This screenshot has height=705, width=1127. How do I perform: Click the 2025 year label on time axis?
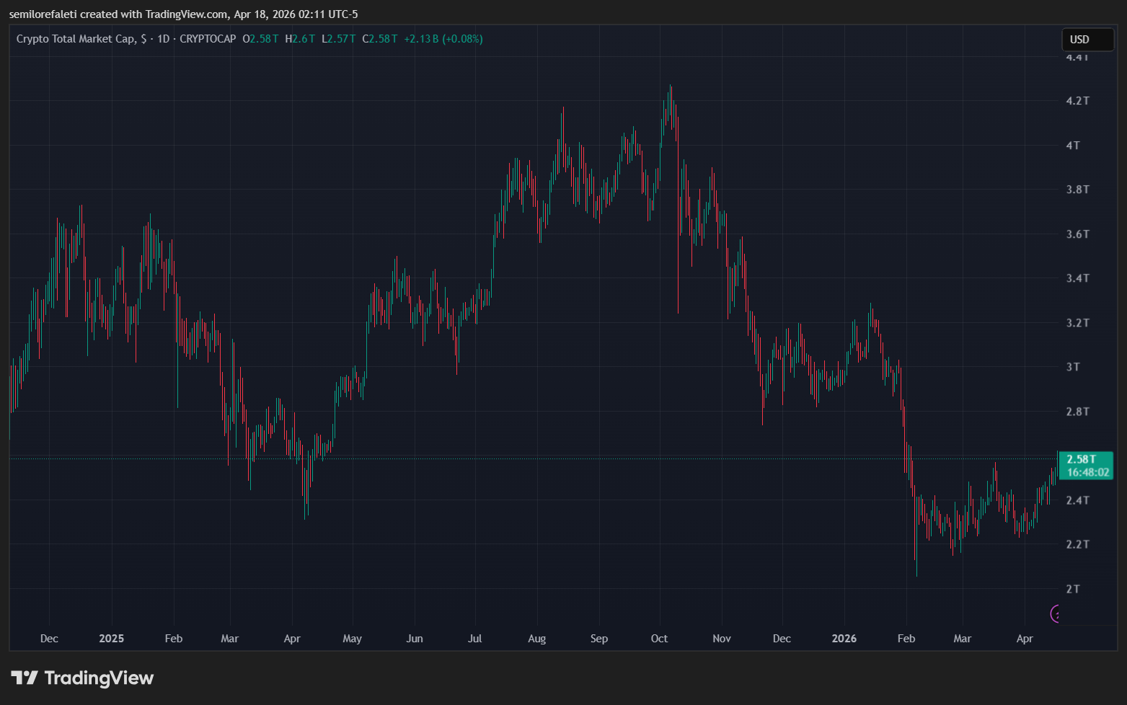[x=112, y=639]
